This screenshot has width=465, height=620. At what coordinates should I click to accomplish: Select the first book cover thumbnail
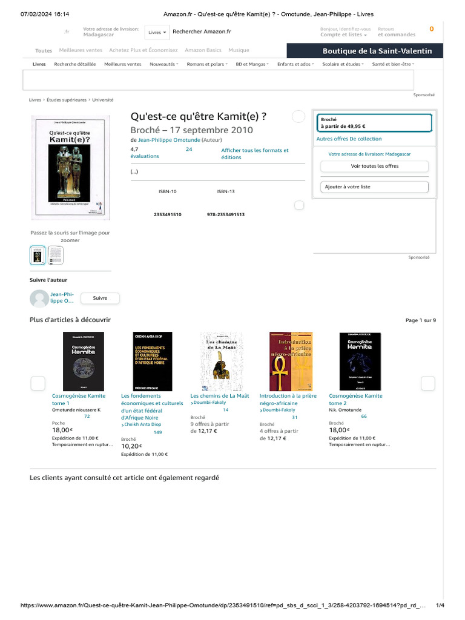(x=38, y=255)
